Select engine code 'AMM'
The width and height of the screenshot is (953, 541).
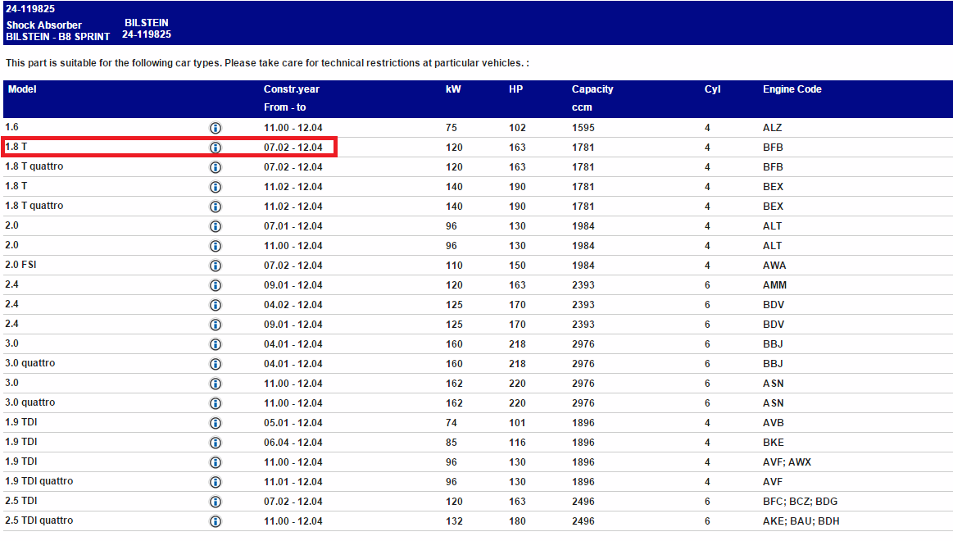[x=774, y=285]
